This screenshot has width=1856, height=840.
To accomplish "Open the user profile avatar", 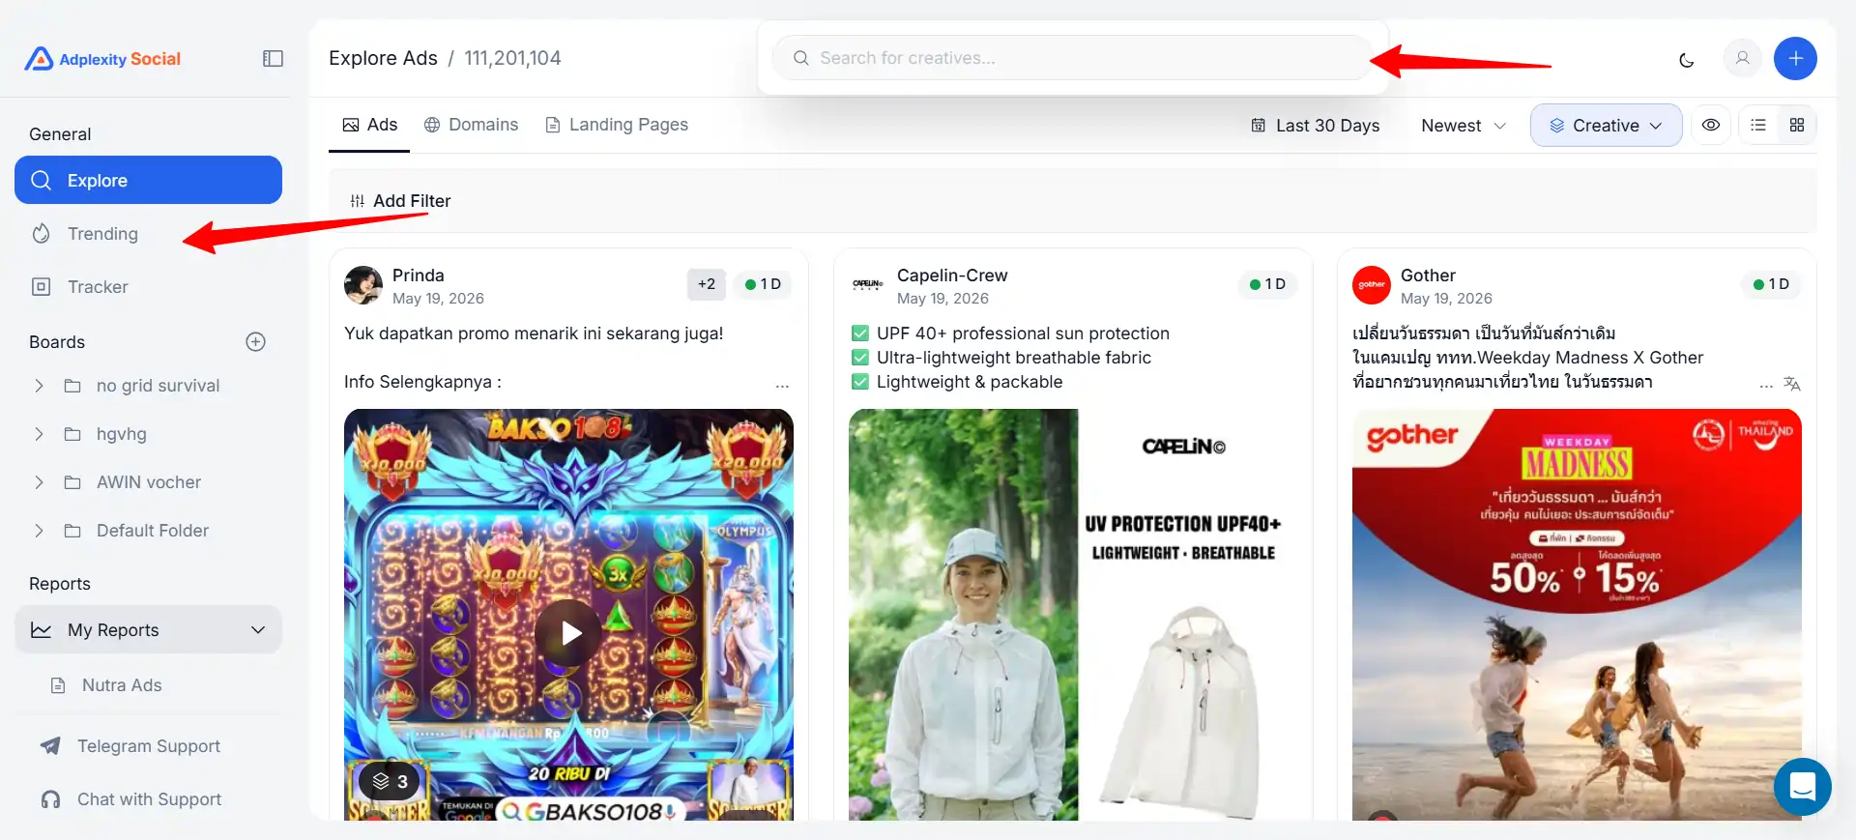I will coord(1742,58).
